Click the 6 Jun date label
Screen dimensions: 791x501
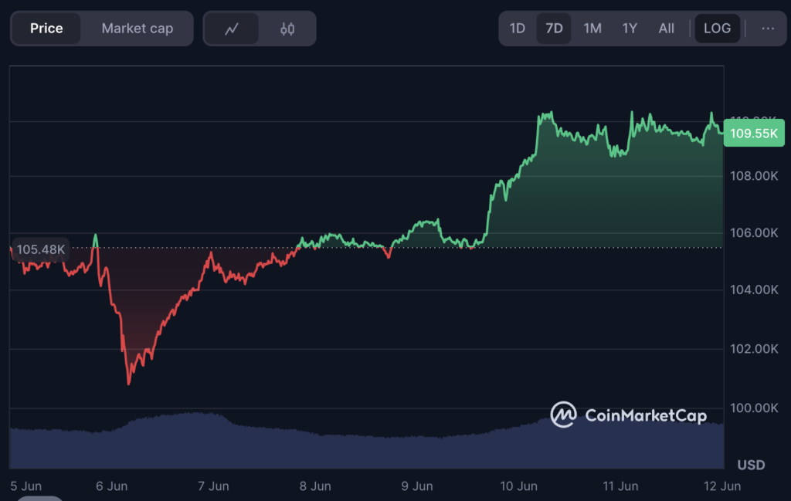[111, 486]
